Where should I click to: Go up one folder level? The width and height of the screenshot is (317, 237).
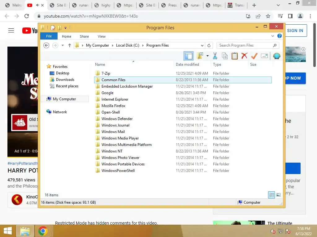tap(70, 45)
